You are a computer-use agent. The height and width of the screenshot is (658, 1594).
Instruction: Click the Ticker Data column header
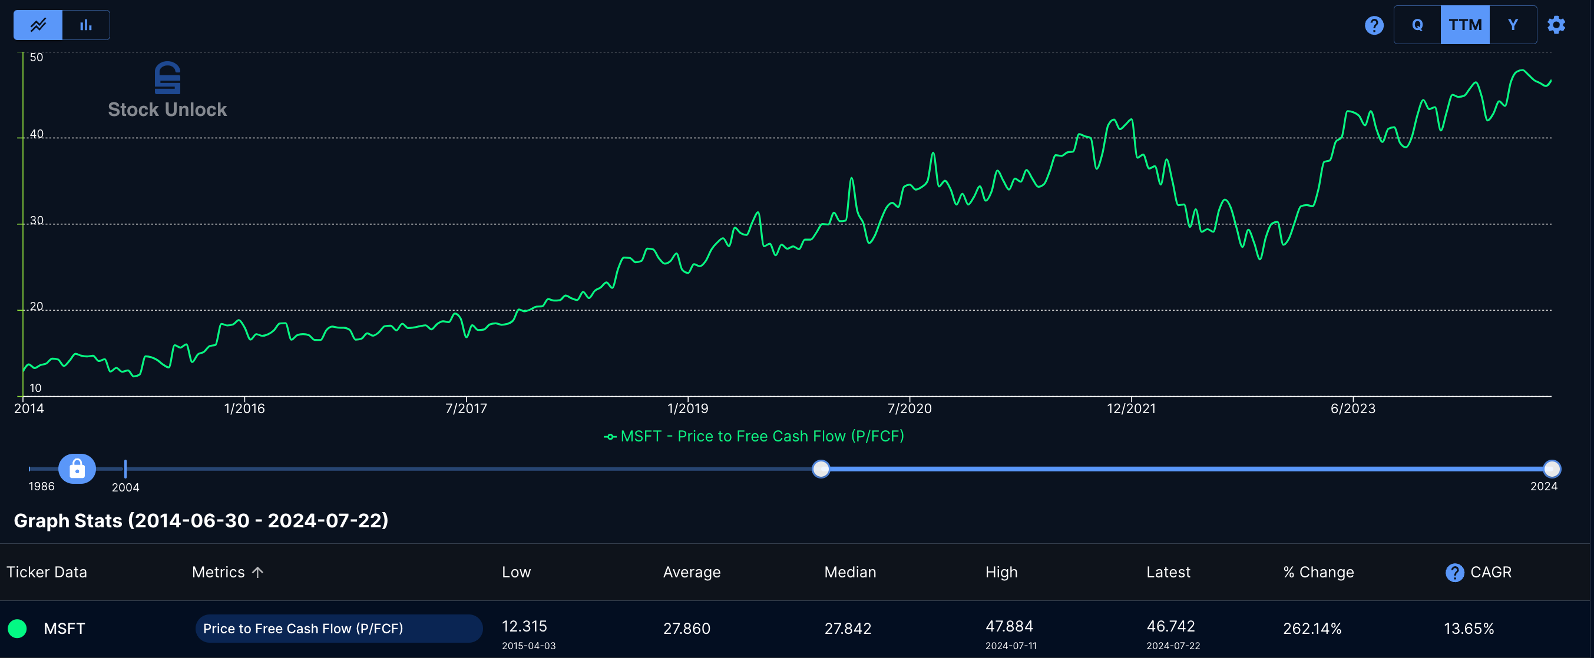tap(47, 572)
